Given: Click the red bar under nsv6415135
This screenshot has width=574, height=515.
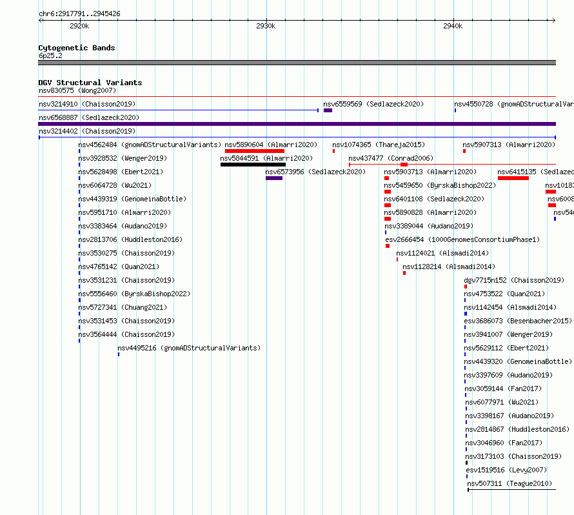Looking at the screenshot, I should [513, 178].
